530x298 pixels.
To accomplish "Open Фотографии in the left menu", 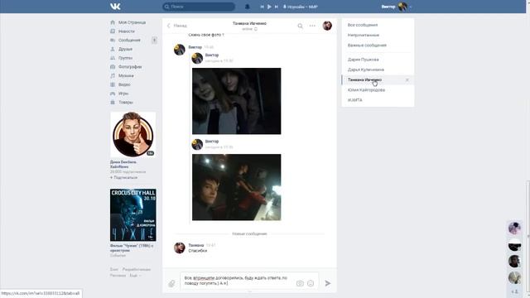I will [130, 67].
